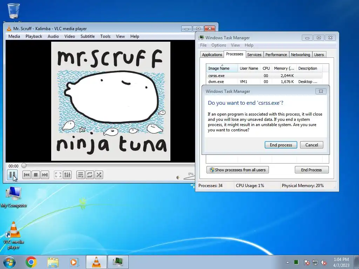Switch to the Processes tab
The image size is (359, 269).
click(235, 54)
